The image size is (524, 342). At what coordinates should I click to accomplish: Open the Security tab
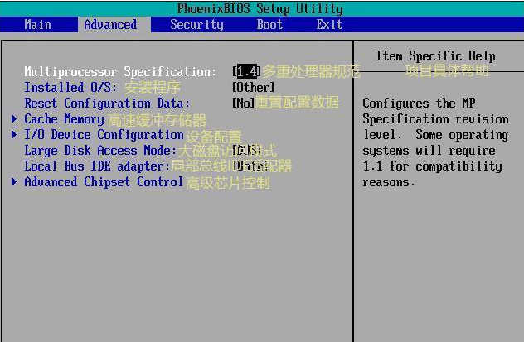click(x=196, y=25)
